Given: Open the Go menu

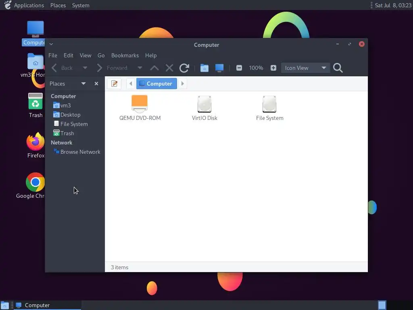Looking at the screenshot, I should [x=101, y=55].
